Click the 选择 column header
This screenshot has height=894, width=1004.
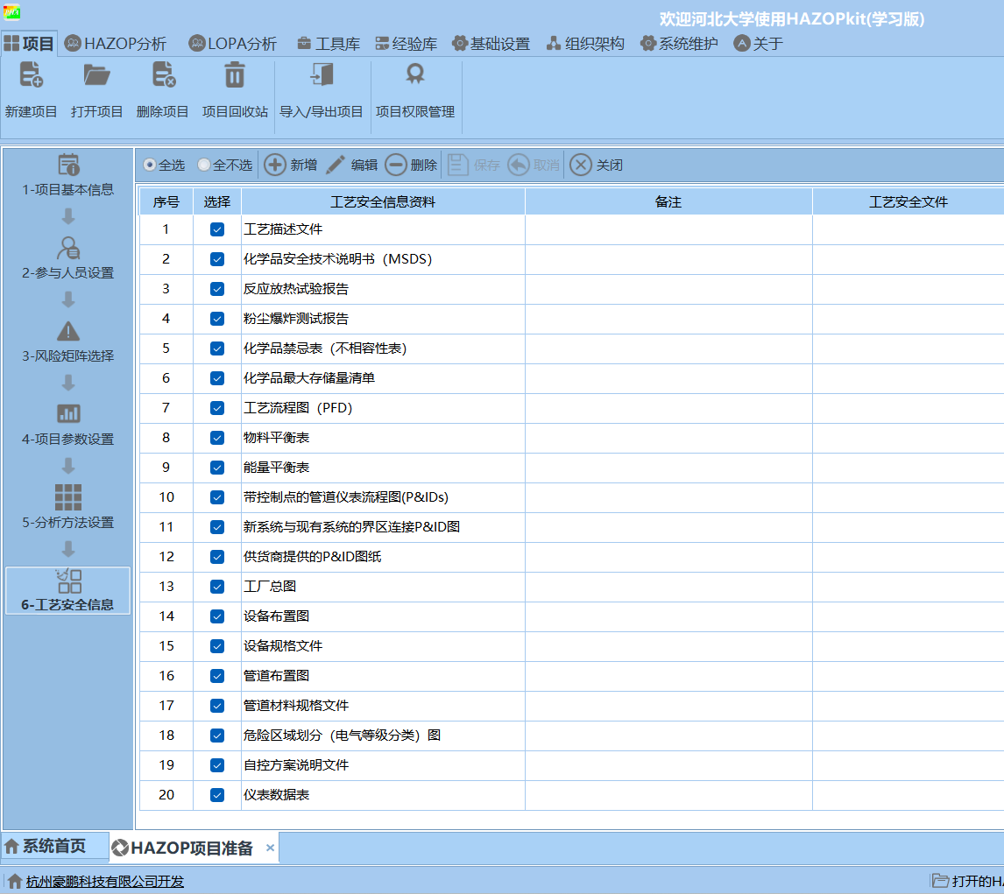click(217, 202)
